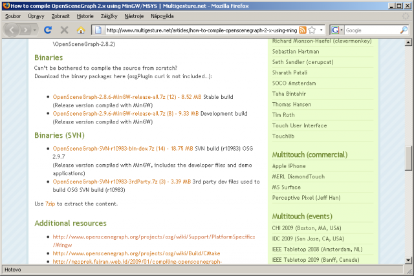Open CHI 2009 (Boston, MA, USA) link

[x=307, y=228]
